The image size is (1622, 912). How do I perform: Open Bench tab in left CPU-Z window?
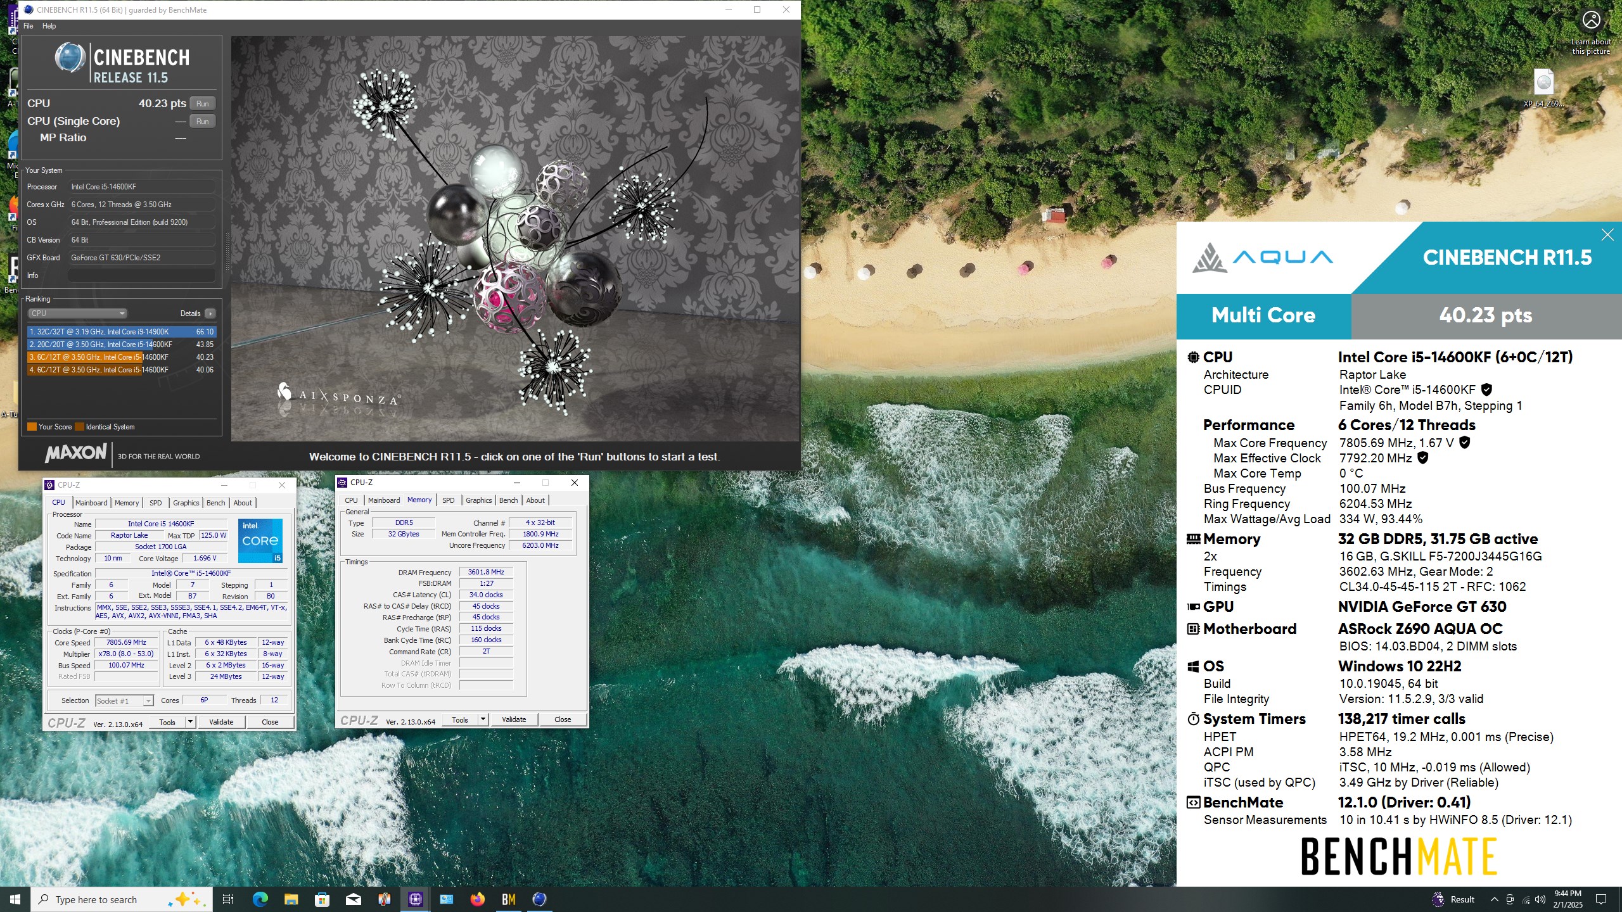(x=216, y=503)
